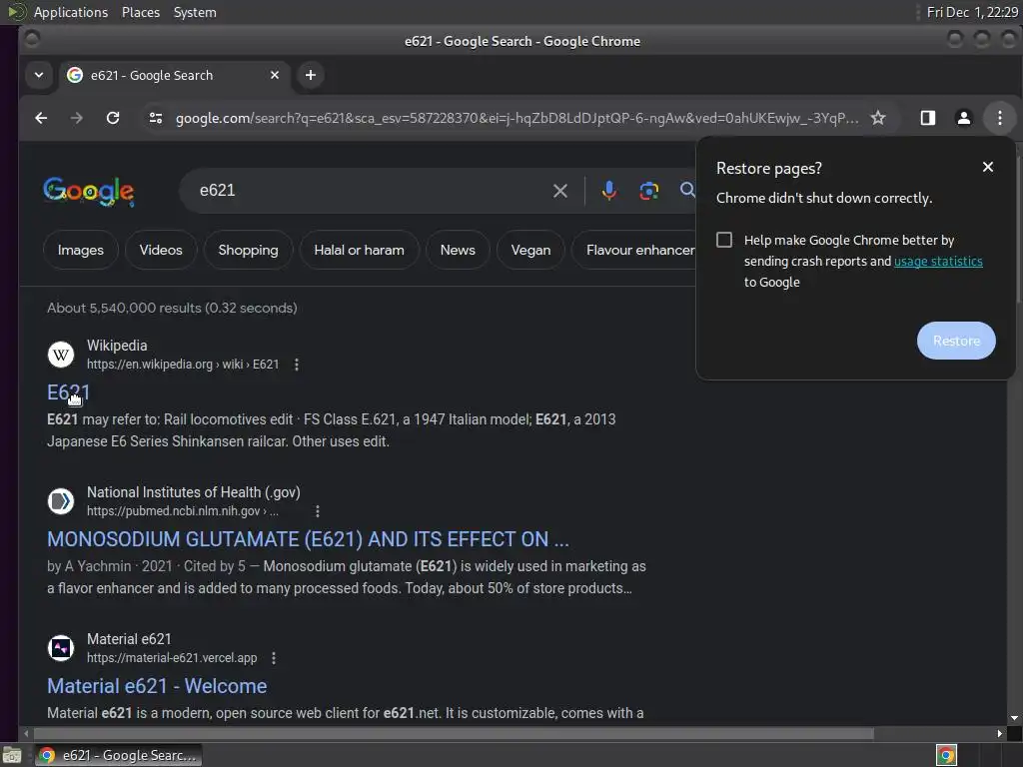Open the tab search dropdown arrow
Viewport: 1023px width, 767px height.
click(x=39, y=75)
